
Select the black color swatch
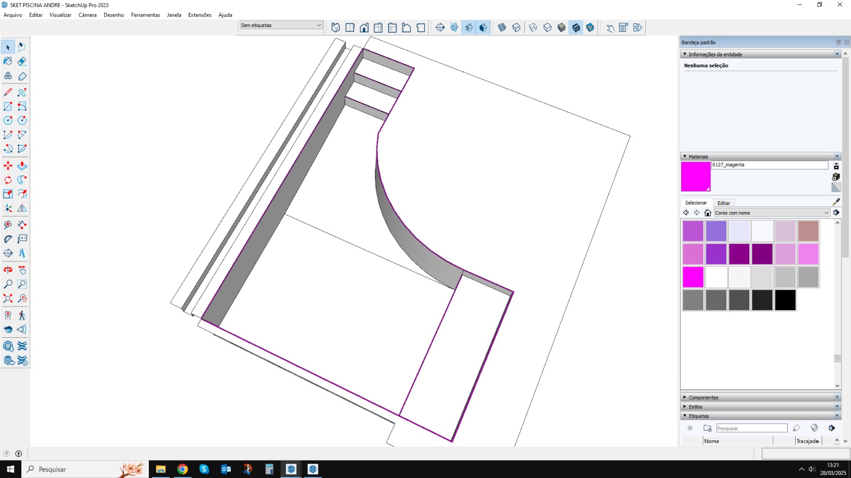(785, 300)
